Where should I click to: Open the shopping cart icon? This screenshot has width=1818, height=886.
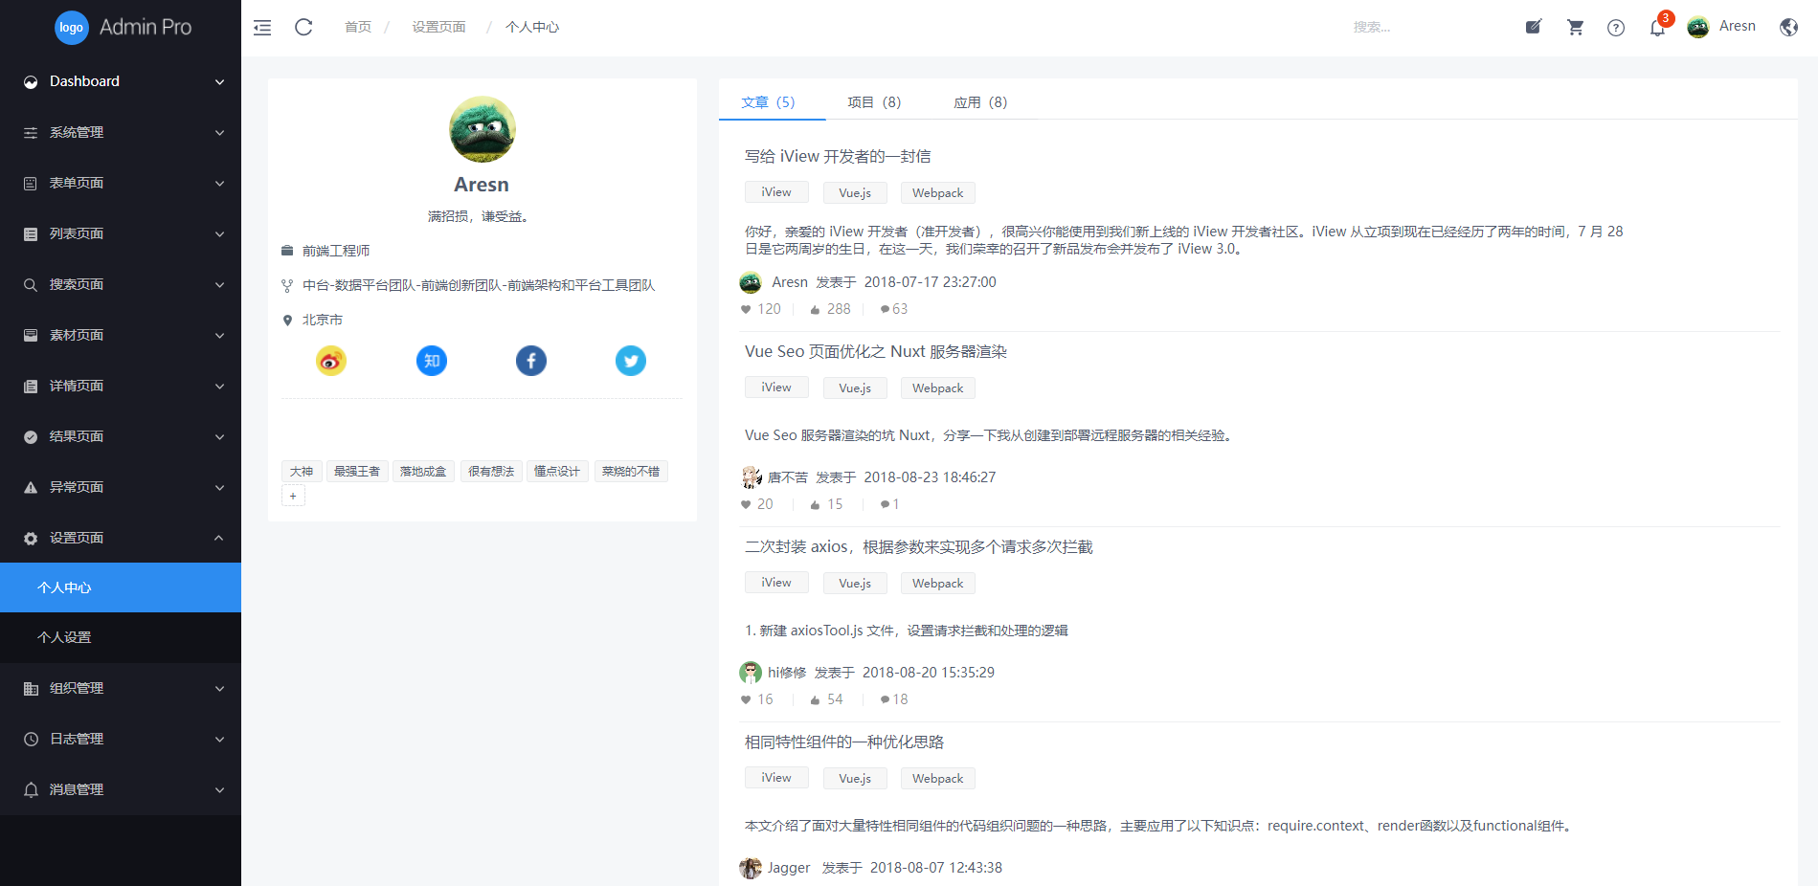click(1575, 27)
